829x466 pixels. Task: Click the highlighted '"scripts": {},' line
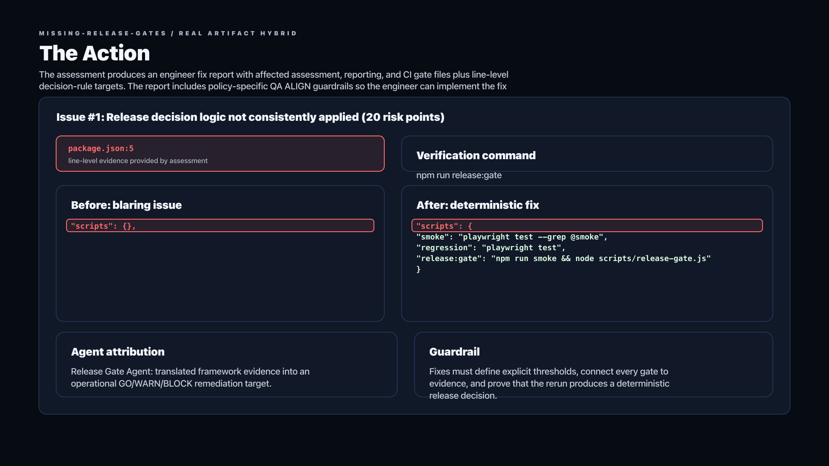[220, 226]
